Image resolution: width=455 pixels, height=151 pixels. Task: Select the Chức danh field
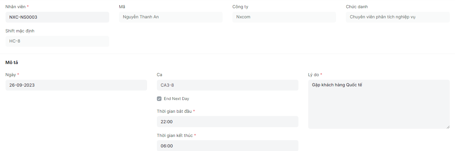[397, 17]
